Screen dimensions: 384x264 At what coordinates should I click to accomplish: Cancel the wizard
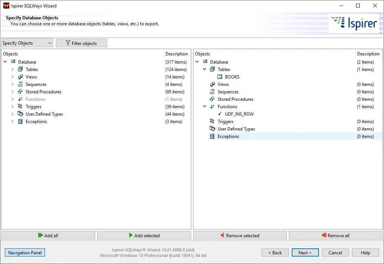335,252
